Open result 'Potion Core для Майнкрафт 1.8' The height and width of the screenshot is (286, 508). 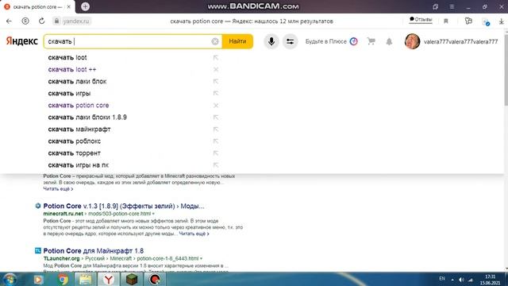(94, 251)
